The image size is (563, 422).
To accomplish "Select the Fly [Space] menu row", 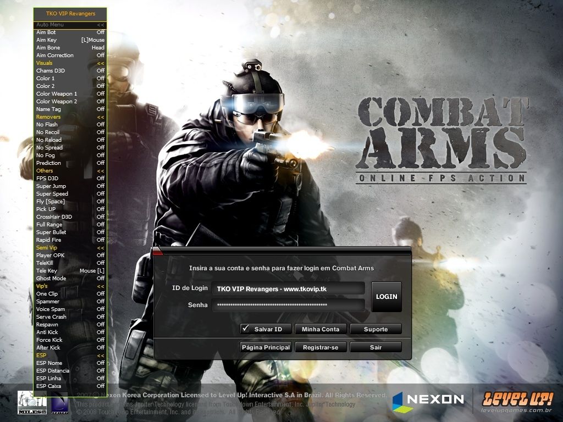I will [x=70, y=201].
